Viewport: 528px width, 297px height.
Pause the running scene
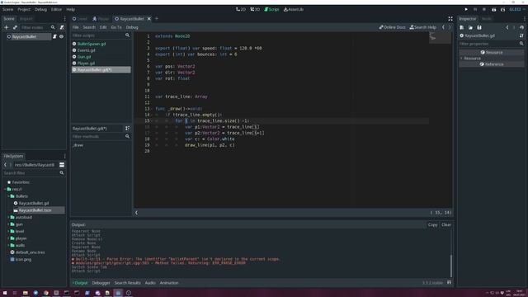coord(475,9)
